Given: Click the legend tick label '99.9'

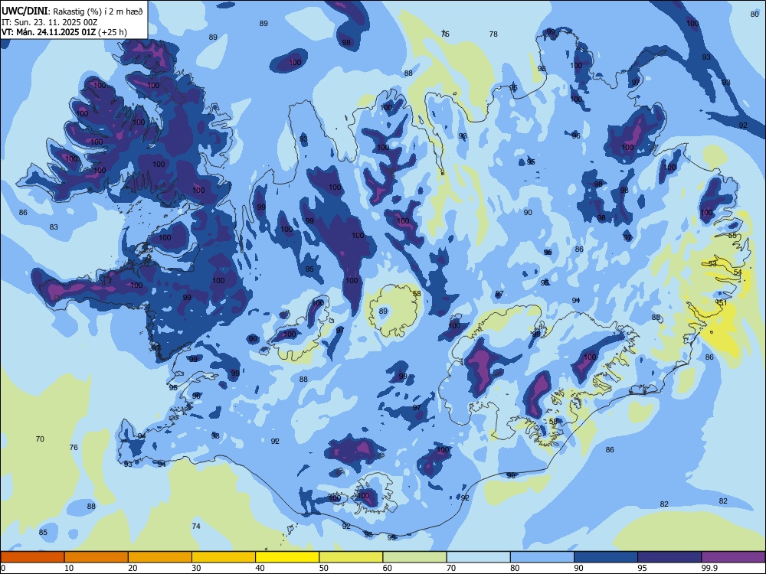Looking at the screenshot, I should click(709, 568).
